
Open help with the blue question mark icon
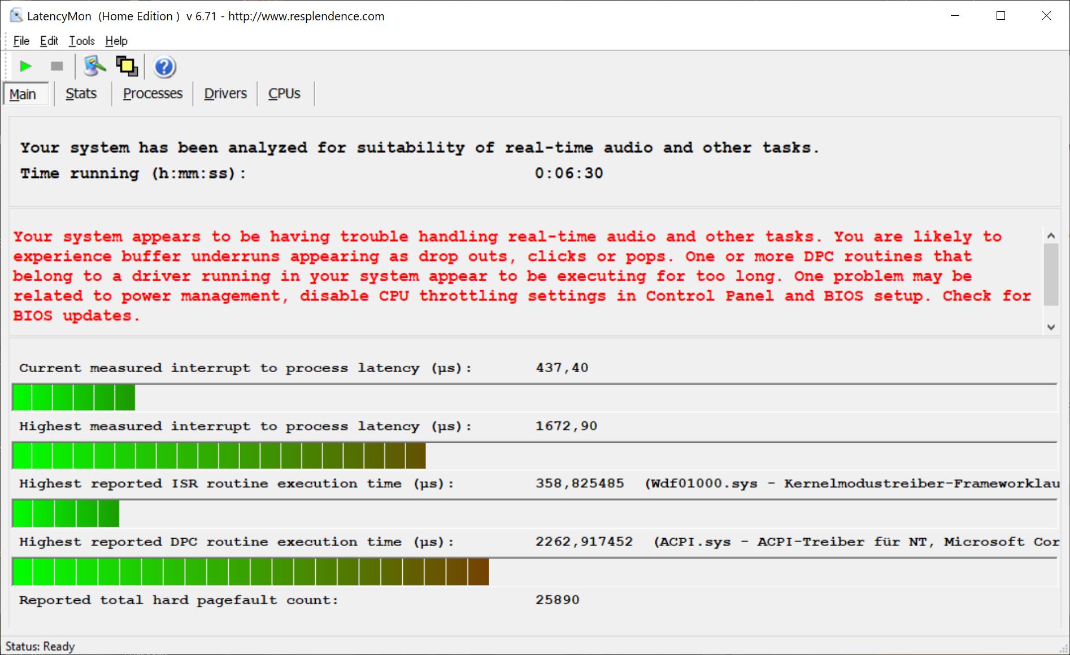(x=164, y=67)
